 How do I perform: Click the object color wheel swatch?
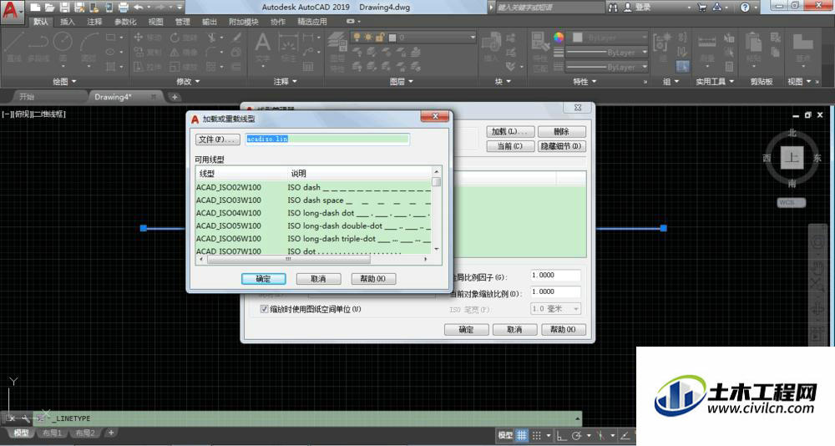click(x=559, y=38)
